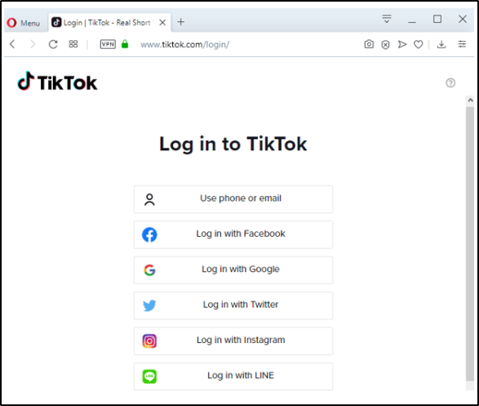The width and height of the screenshot is (479, 406).
Task: Open the help question mark icon
Action: 450,83
